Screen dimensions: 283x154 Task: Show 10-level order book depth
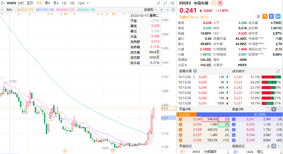click(279, 109)
